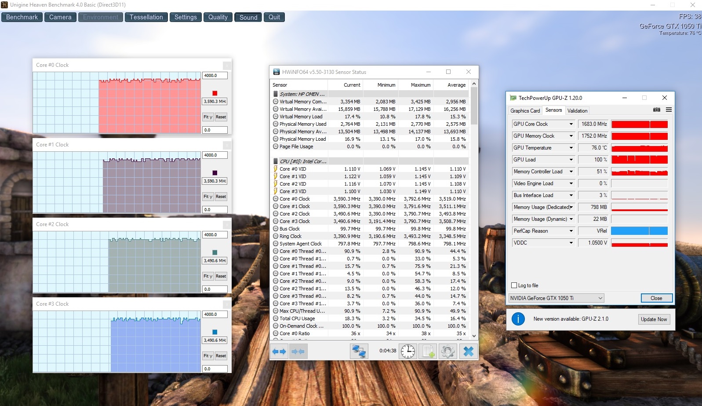Switch to the Validation tab in GPU-Z
Screen dimensions: 702x406
(x=577, y=111)
